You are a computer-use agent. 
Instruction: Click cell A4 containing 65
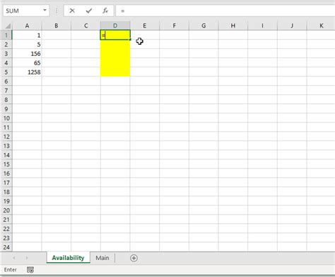point(27,63)
